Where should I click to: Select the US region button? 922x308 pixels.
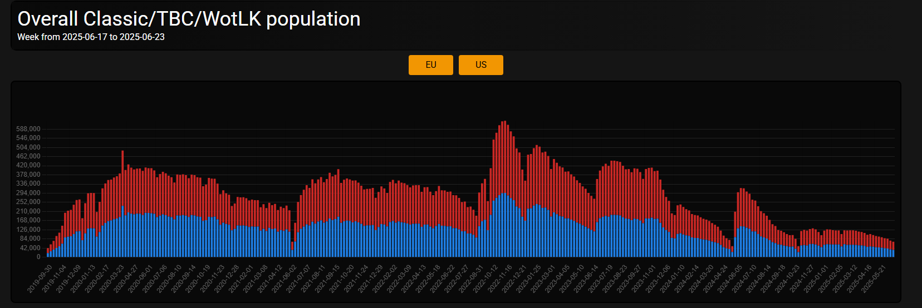(x=481, y=64)
